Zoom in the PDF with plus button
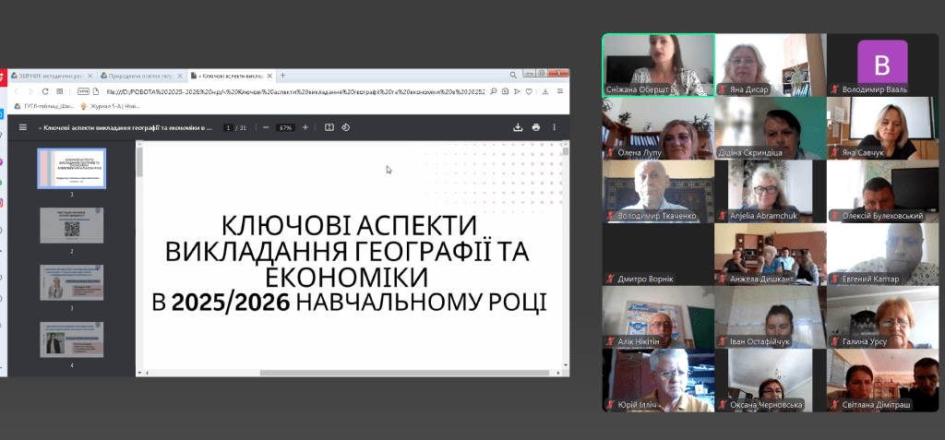 [x=305, y=127]
